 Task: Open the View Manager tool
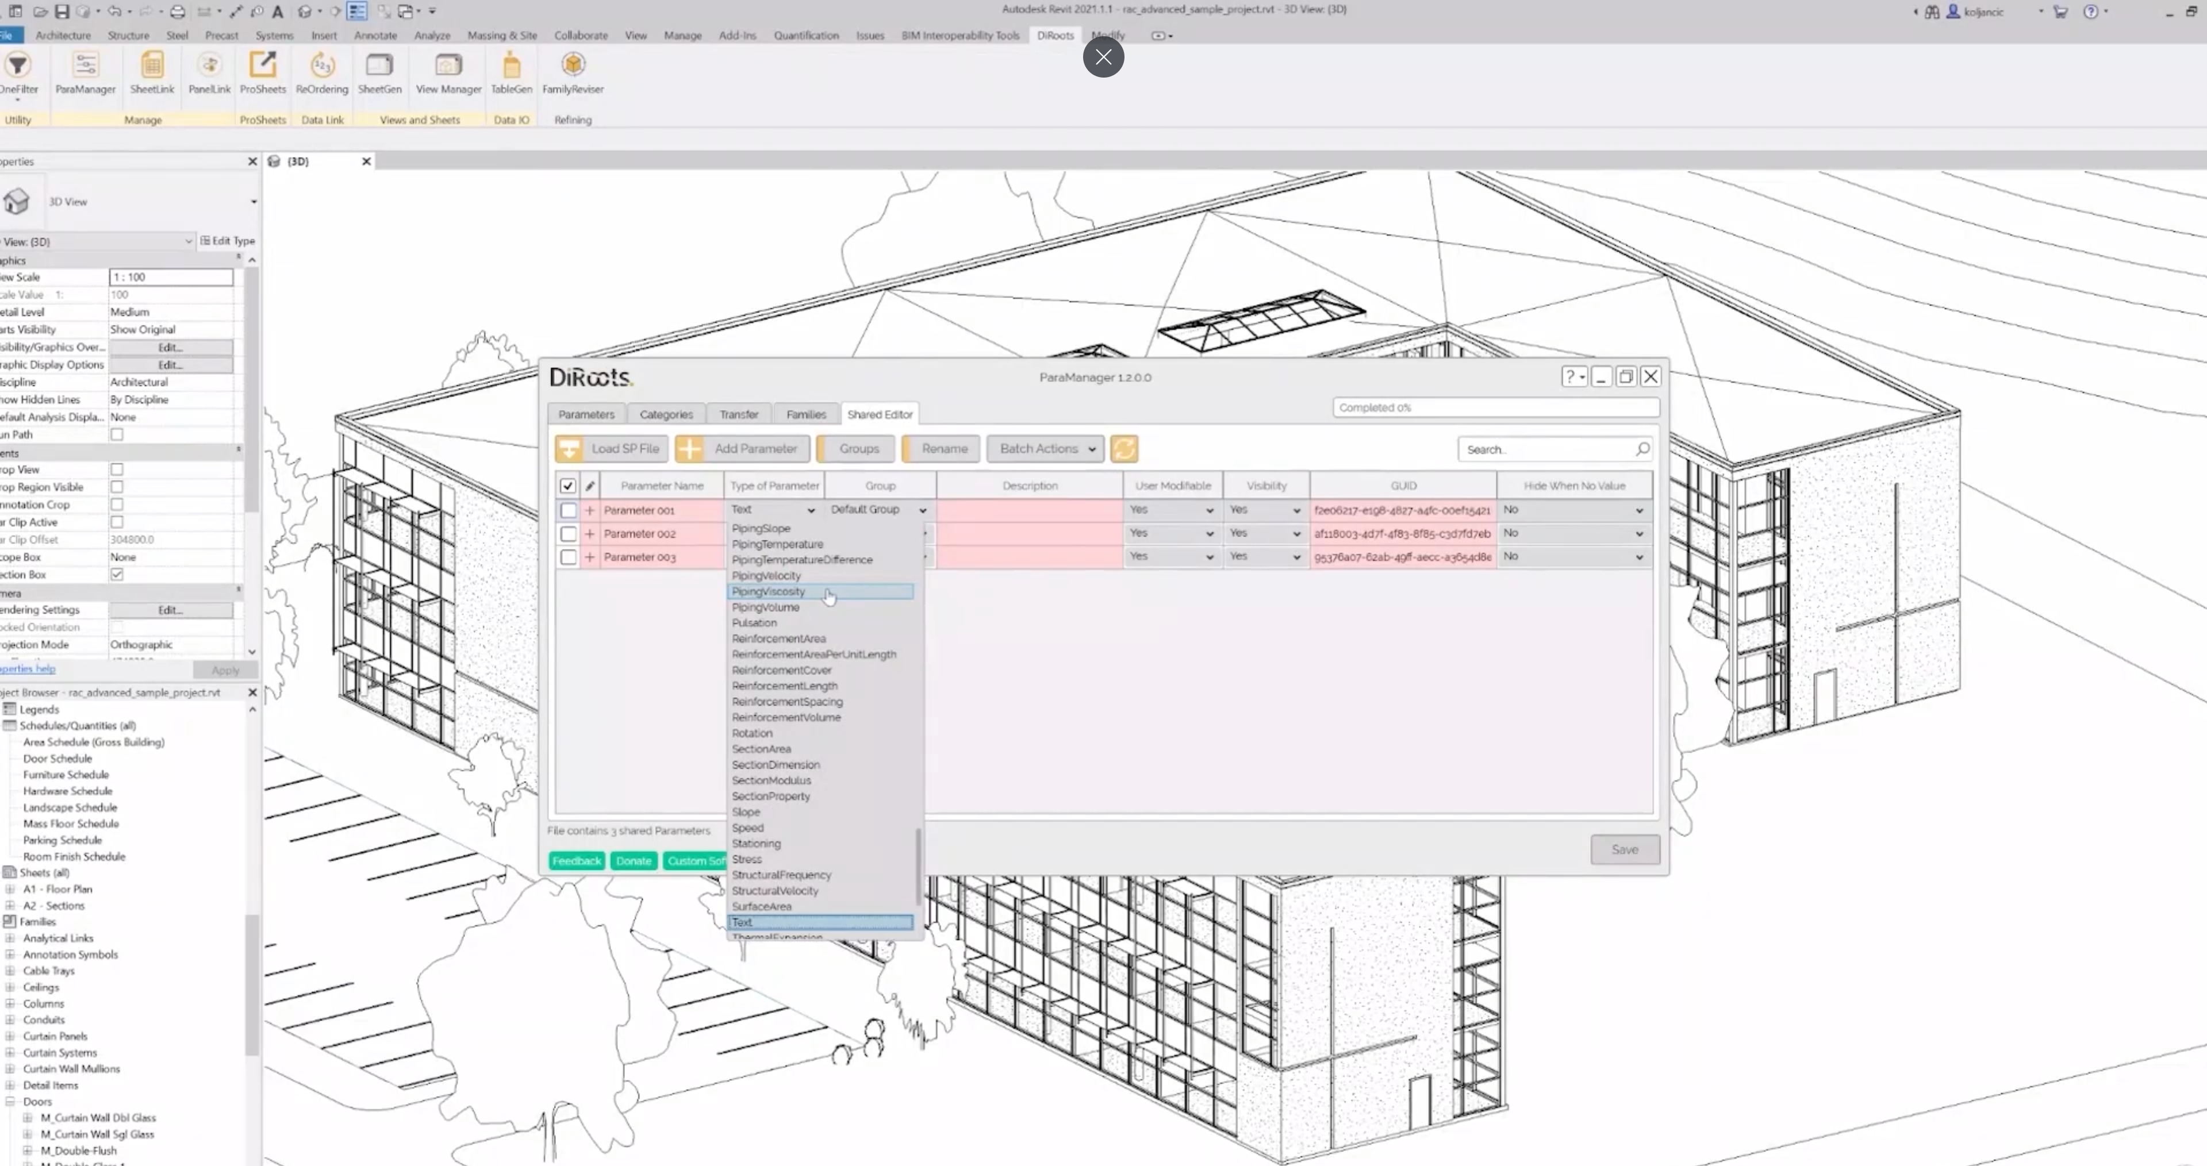point(448,72)
